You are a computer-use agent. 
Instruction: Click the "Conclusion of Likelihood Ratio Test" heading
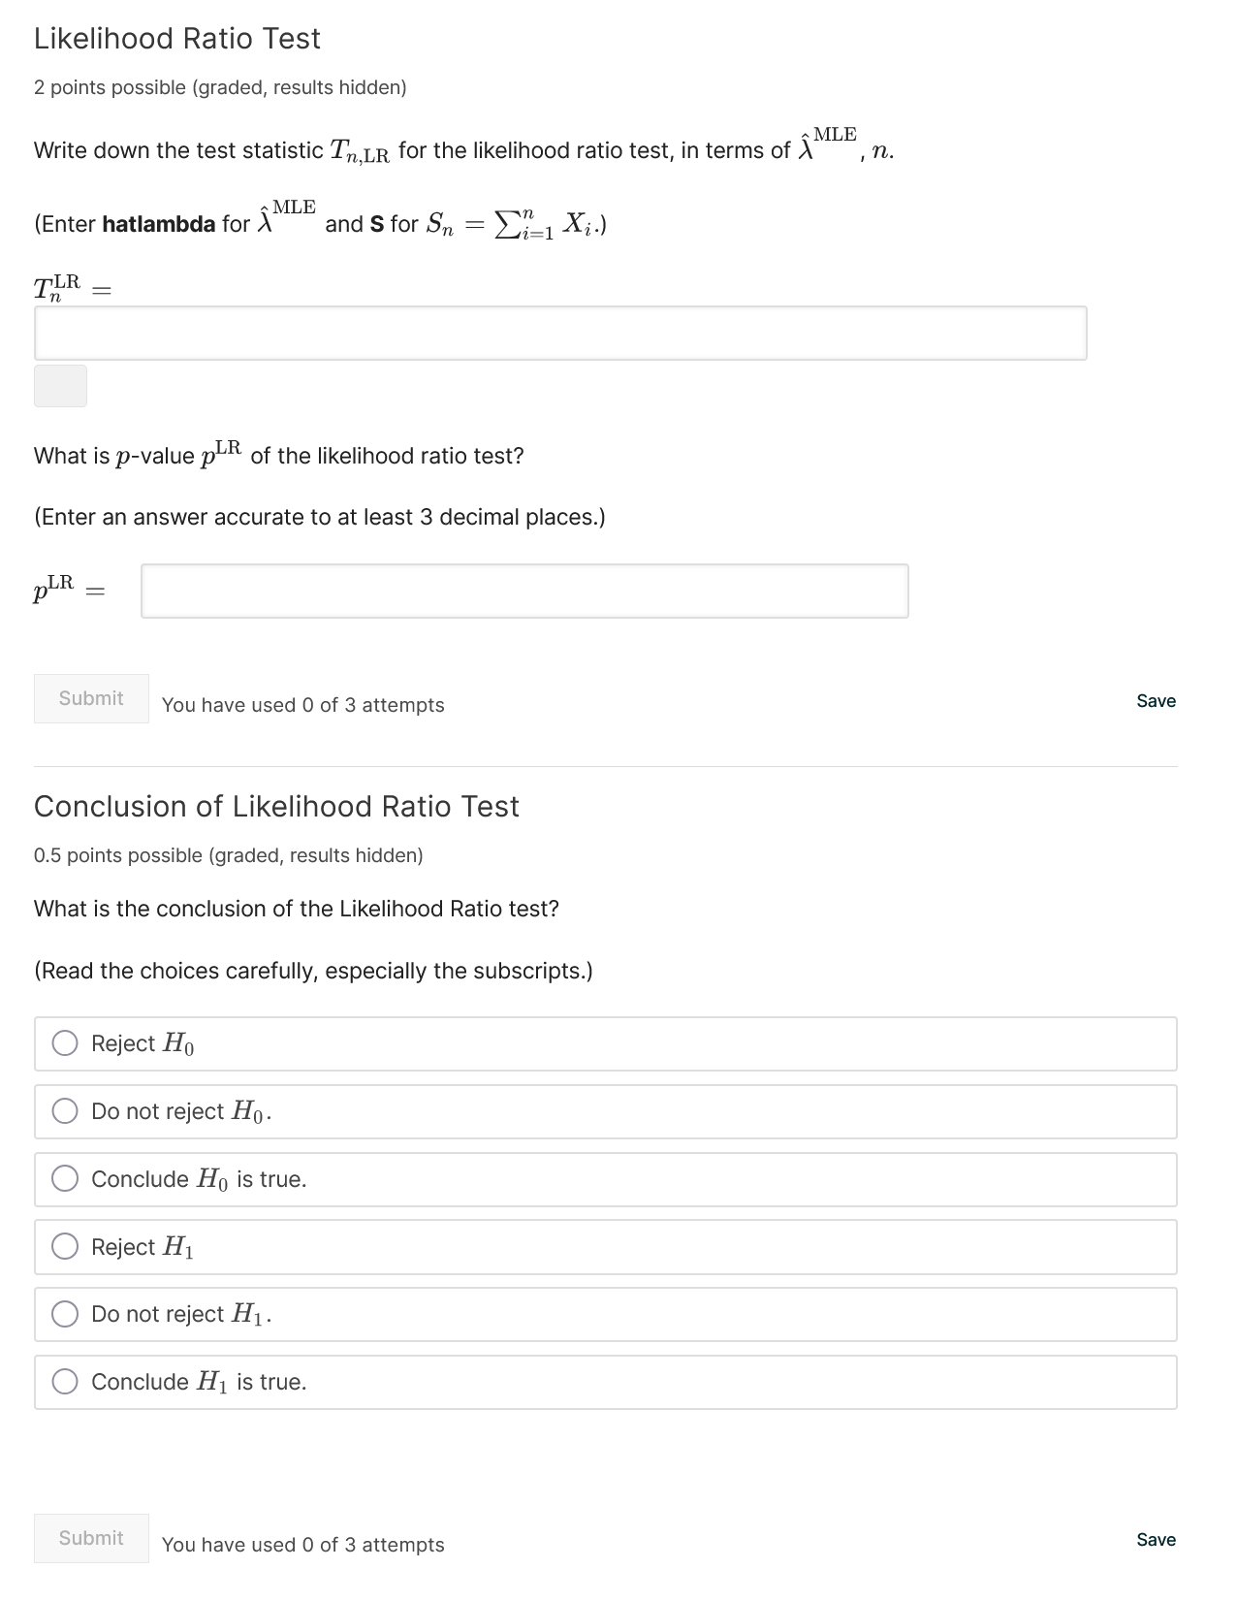click(276, 806)
